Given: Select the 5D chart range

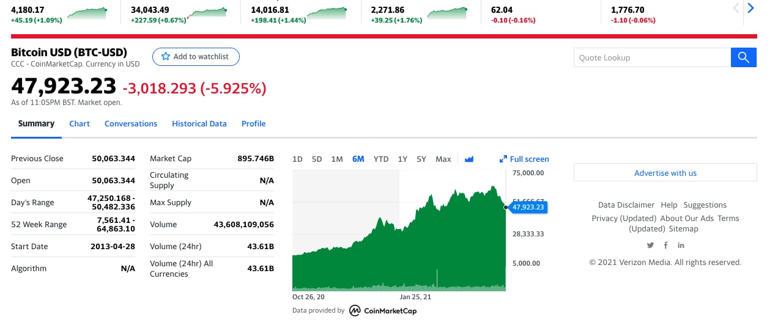Looking at the screenshot, I should point(317,159).
